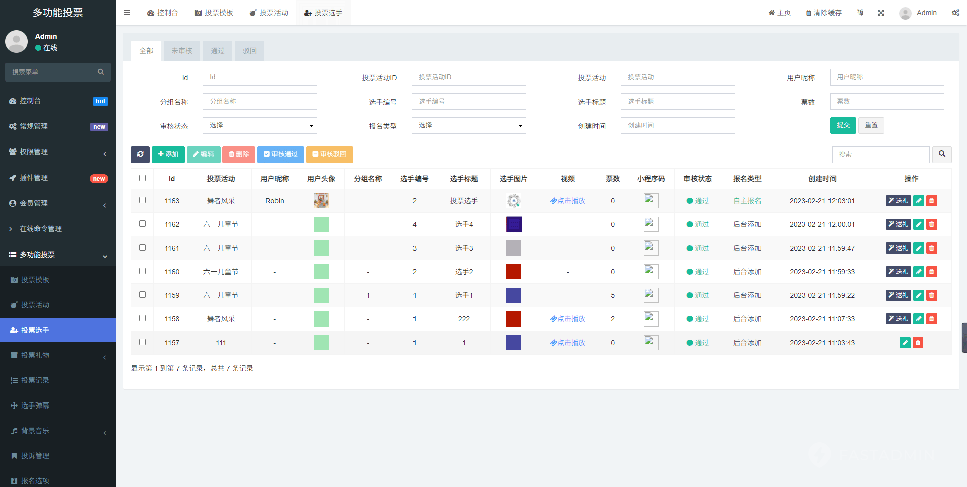The height and width of the screenshot is (487, 967).
Task: Expand the 权限管理 sidebar menu
Action: coord(58,152)
